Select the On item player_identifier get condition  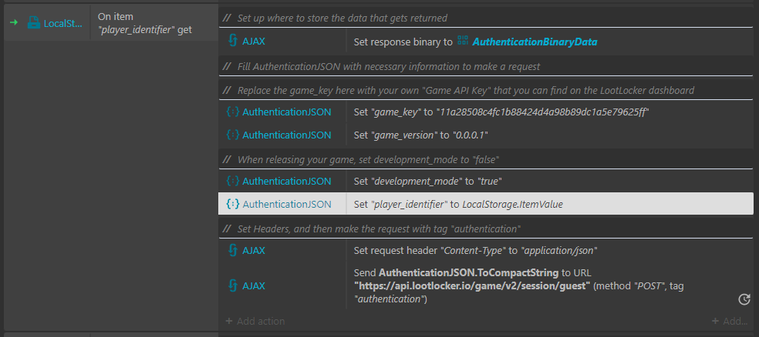(154, 22)
